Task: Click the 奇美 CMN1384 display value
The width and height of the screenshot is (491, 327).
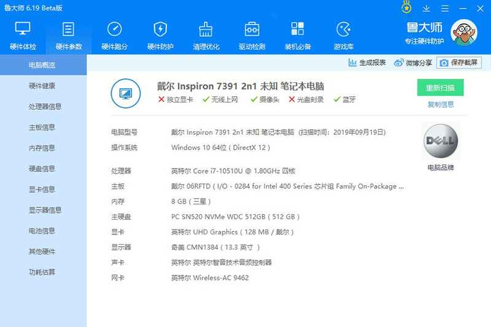Action: pyautogui.click(x=215, y=247)
